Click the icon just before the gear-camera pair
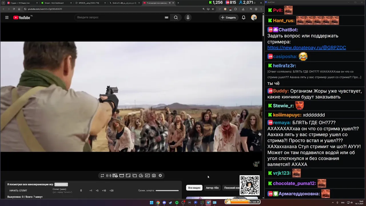The width and height of the screenshot is (366, 206). [147, 176]
